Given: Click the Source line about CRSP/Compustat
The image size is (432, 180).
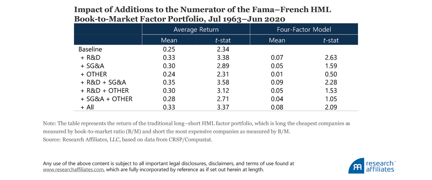Looking at the screenshot, I should [x=128, y=140].
